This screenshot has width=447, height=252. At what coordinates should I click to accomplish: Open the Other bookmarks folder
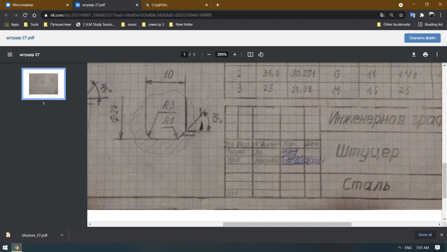pos(393,25)
